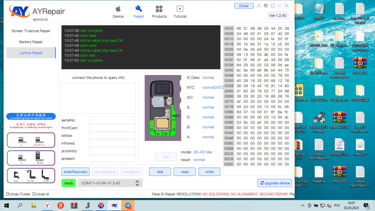Click the frontCam input field
375x211 pixels.
coord(112,128)
